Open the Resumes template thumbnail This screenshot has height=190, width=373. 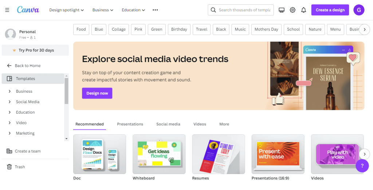tap(219, 154)
